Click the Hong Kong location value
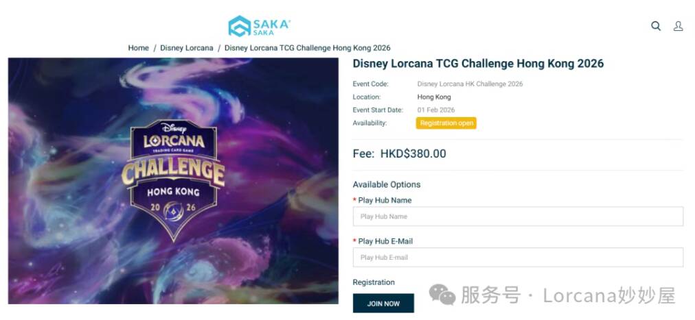This screenshot has height=320, width=695. pos(434,97)
